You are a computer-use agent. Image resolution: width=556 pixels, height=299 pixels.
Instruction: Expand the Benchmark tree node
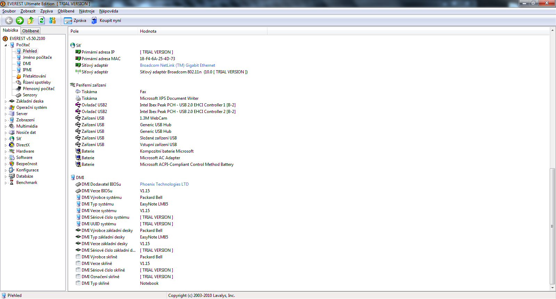[6, 183]
